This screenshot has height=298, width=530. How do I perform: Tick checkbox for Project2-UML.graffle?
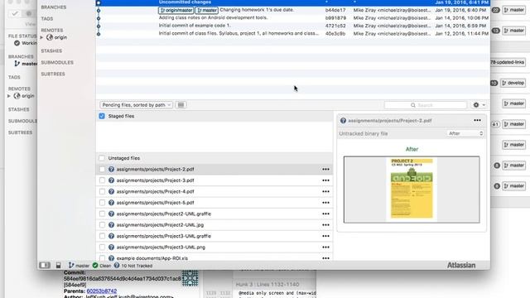click(102, 214)
